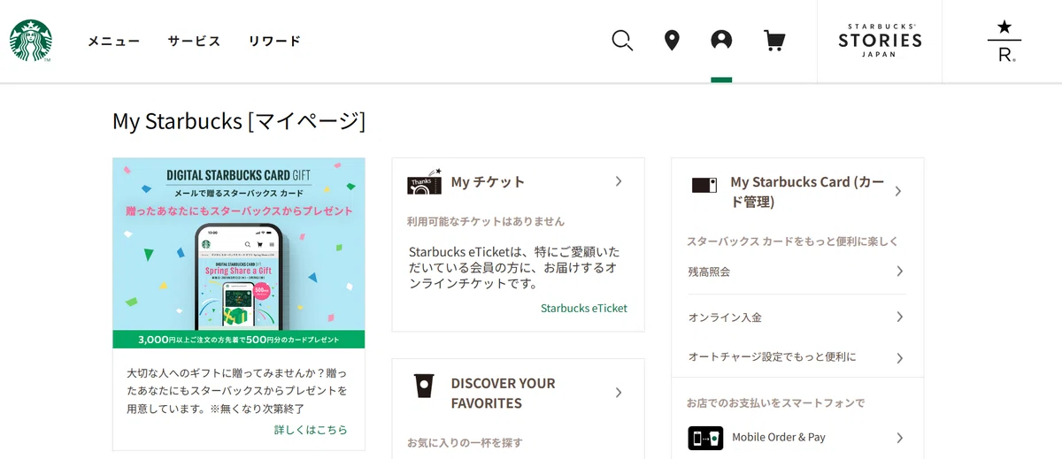Follow the 詳しくはこちら link

click(311, 430)
